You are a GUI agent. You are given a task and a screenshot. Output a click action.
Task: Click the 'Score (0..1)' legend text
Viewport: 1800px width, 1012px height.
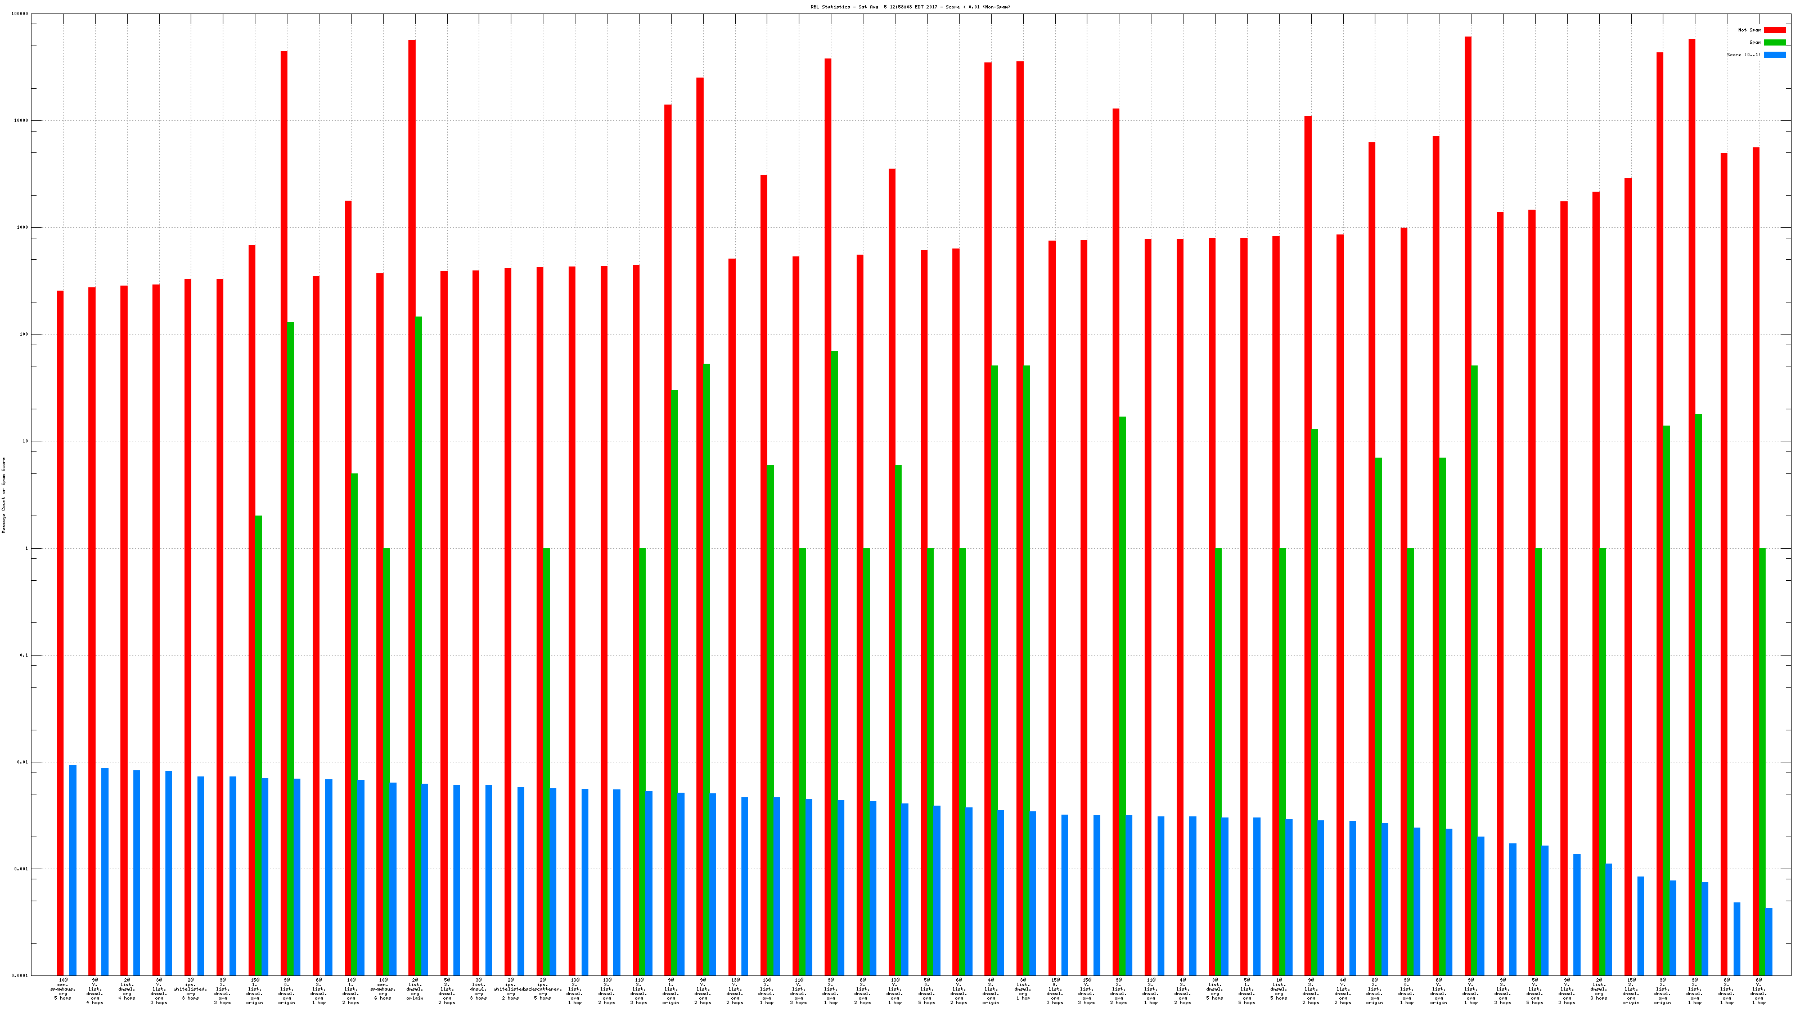pyautogui.click(x=1743, y=55)
